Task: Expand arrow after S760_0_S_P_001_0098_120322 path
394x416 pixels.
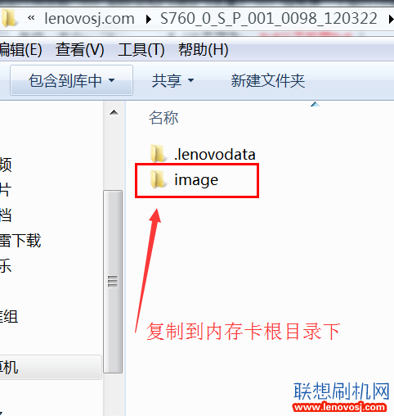Action: (391, 20)
